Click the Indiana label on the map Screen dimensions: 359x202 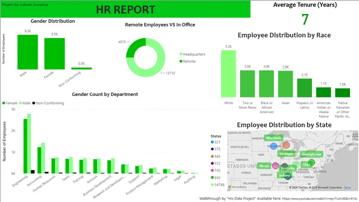click(x=284, y=176)
